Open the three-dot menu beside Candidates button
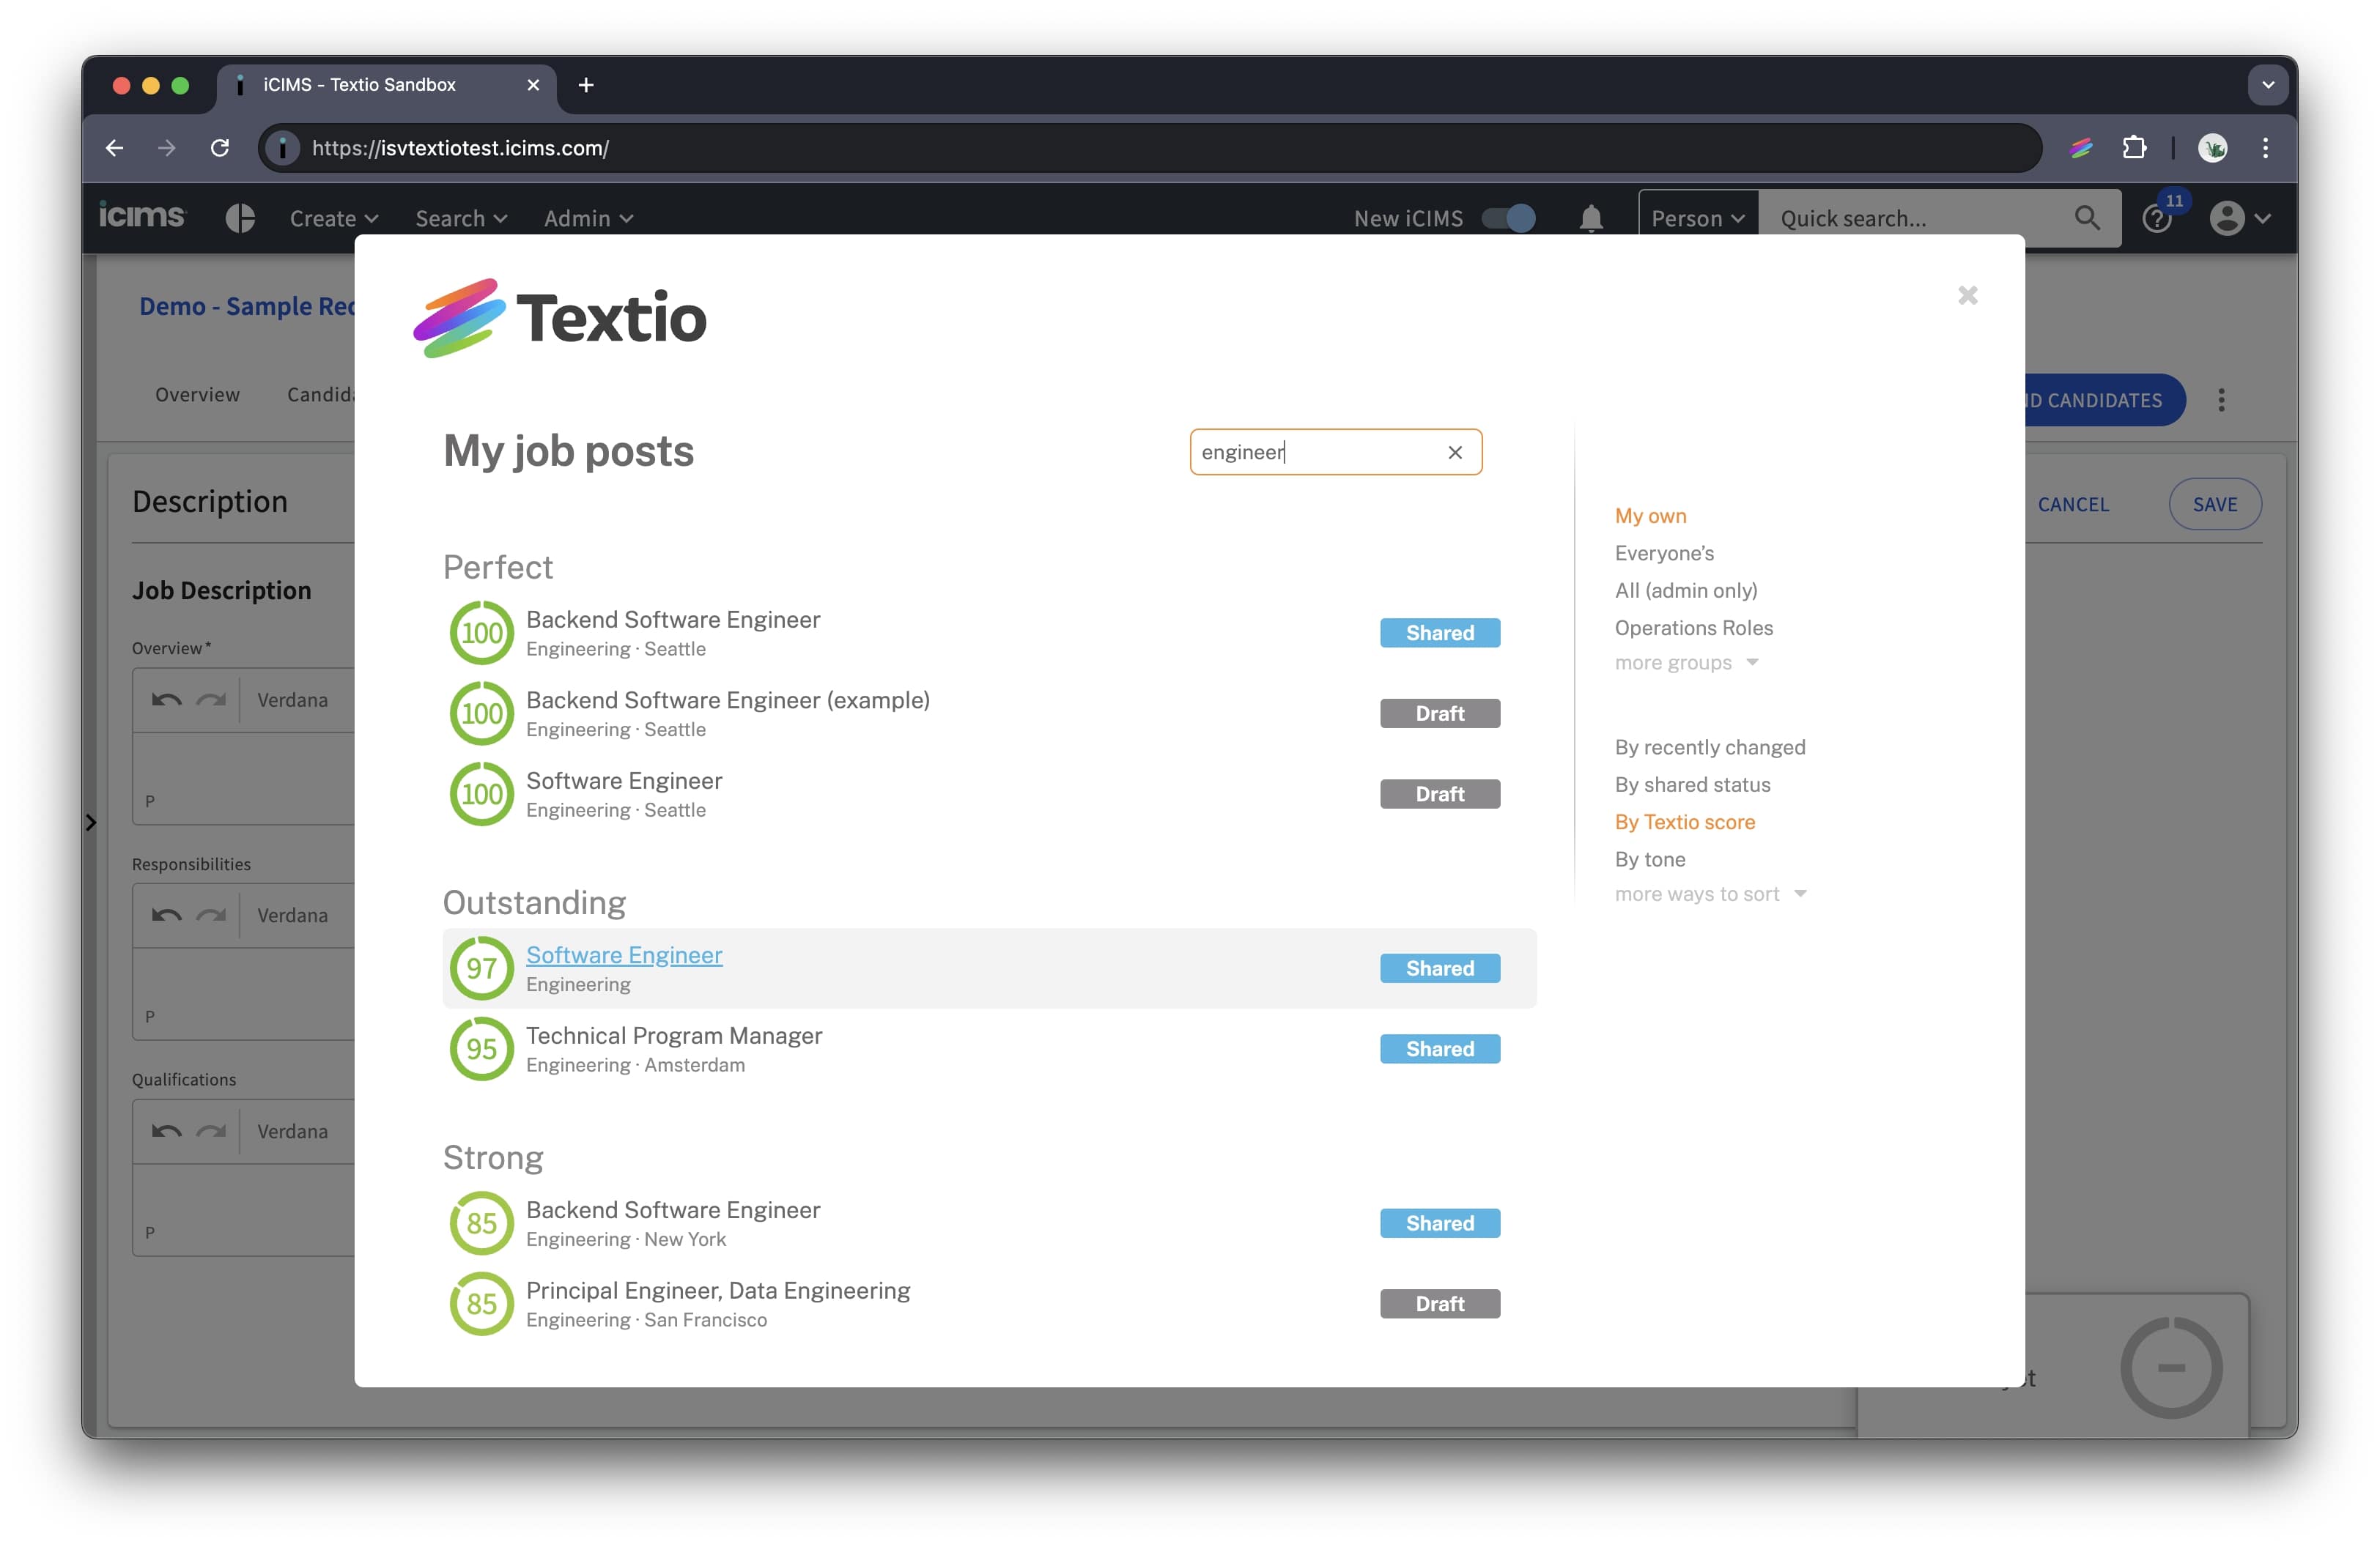 pos(2221,400)
